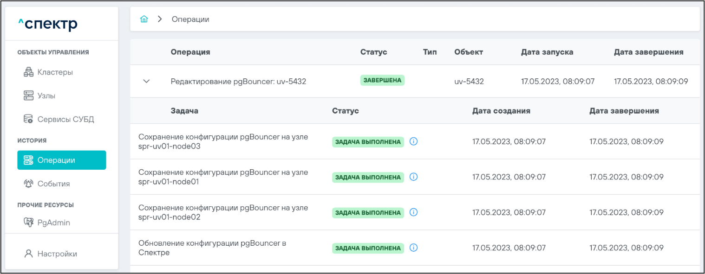Image resolution: width=705 pixels, height=274 pixels.
Task: Click the События bell icon
Action: 29,184
